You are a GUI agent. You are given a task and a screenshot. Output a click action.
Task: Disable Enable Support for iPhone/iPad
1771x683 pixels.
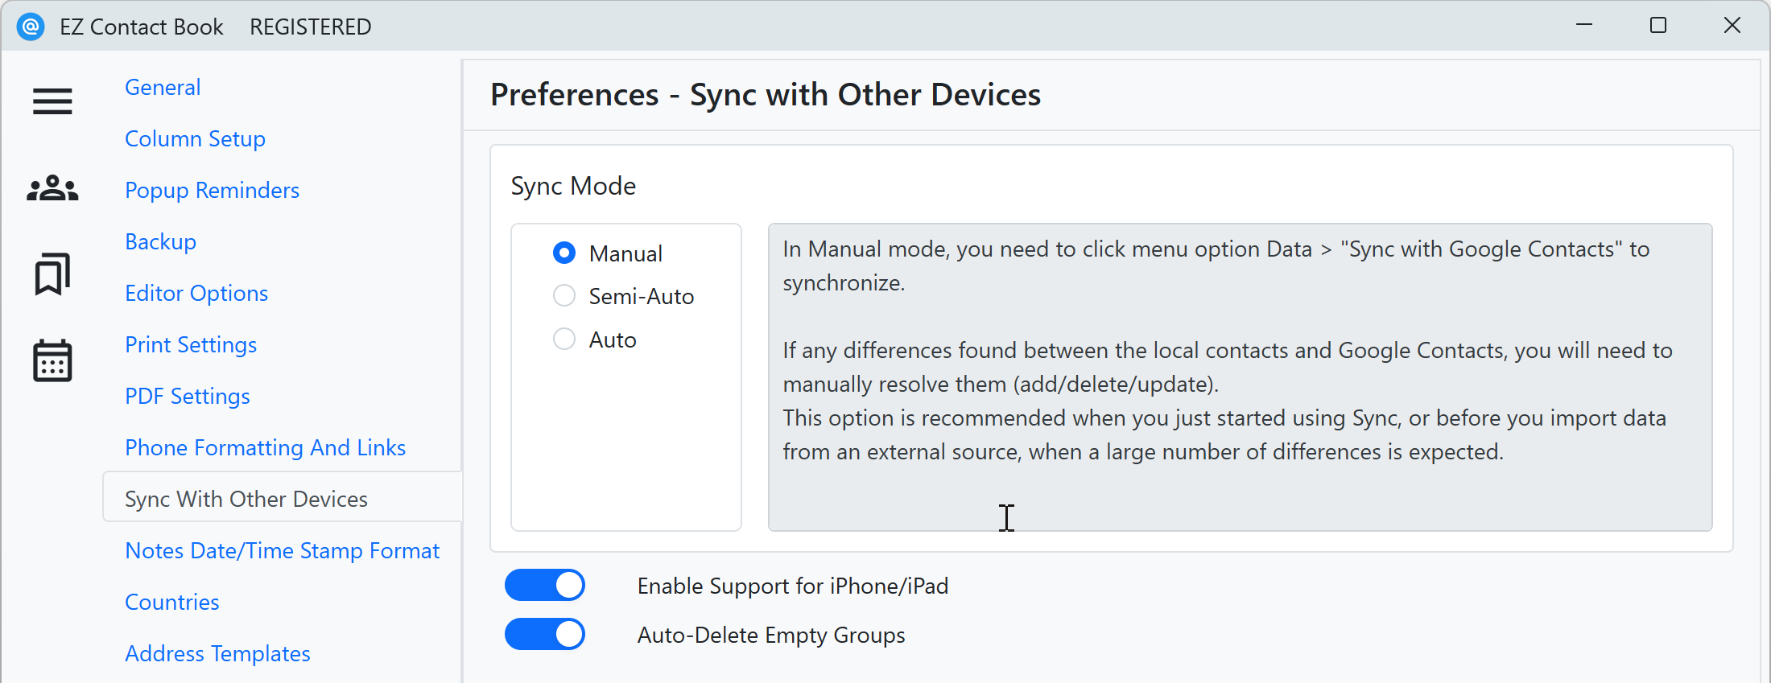point(545,585)
